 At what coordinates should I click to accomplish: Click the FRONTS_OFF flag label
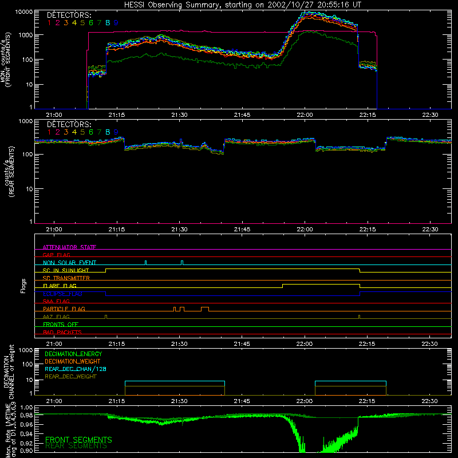(61, 324)
